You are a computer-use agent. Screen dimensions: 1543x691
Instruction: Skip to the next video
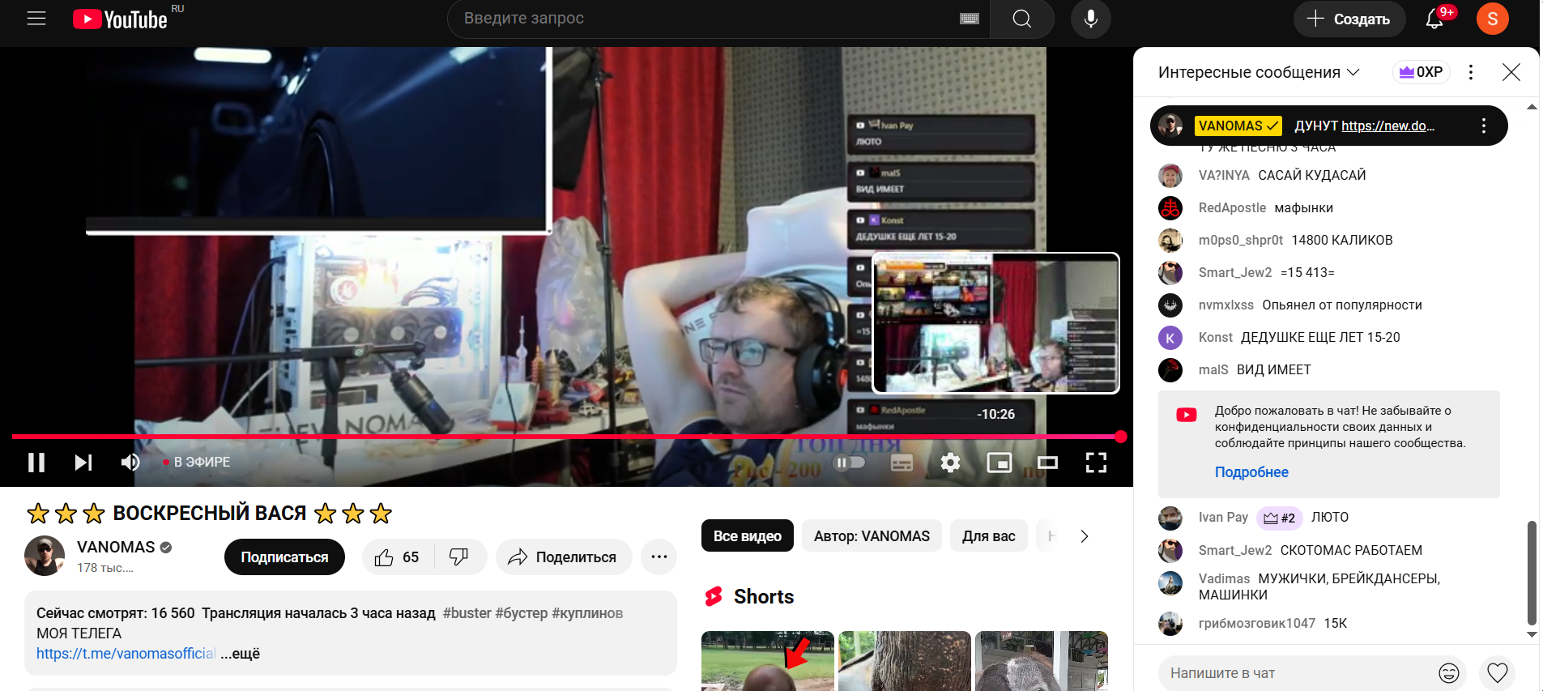83,463
